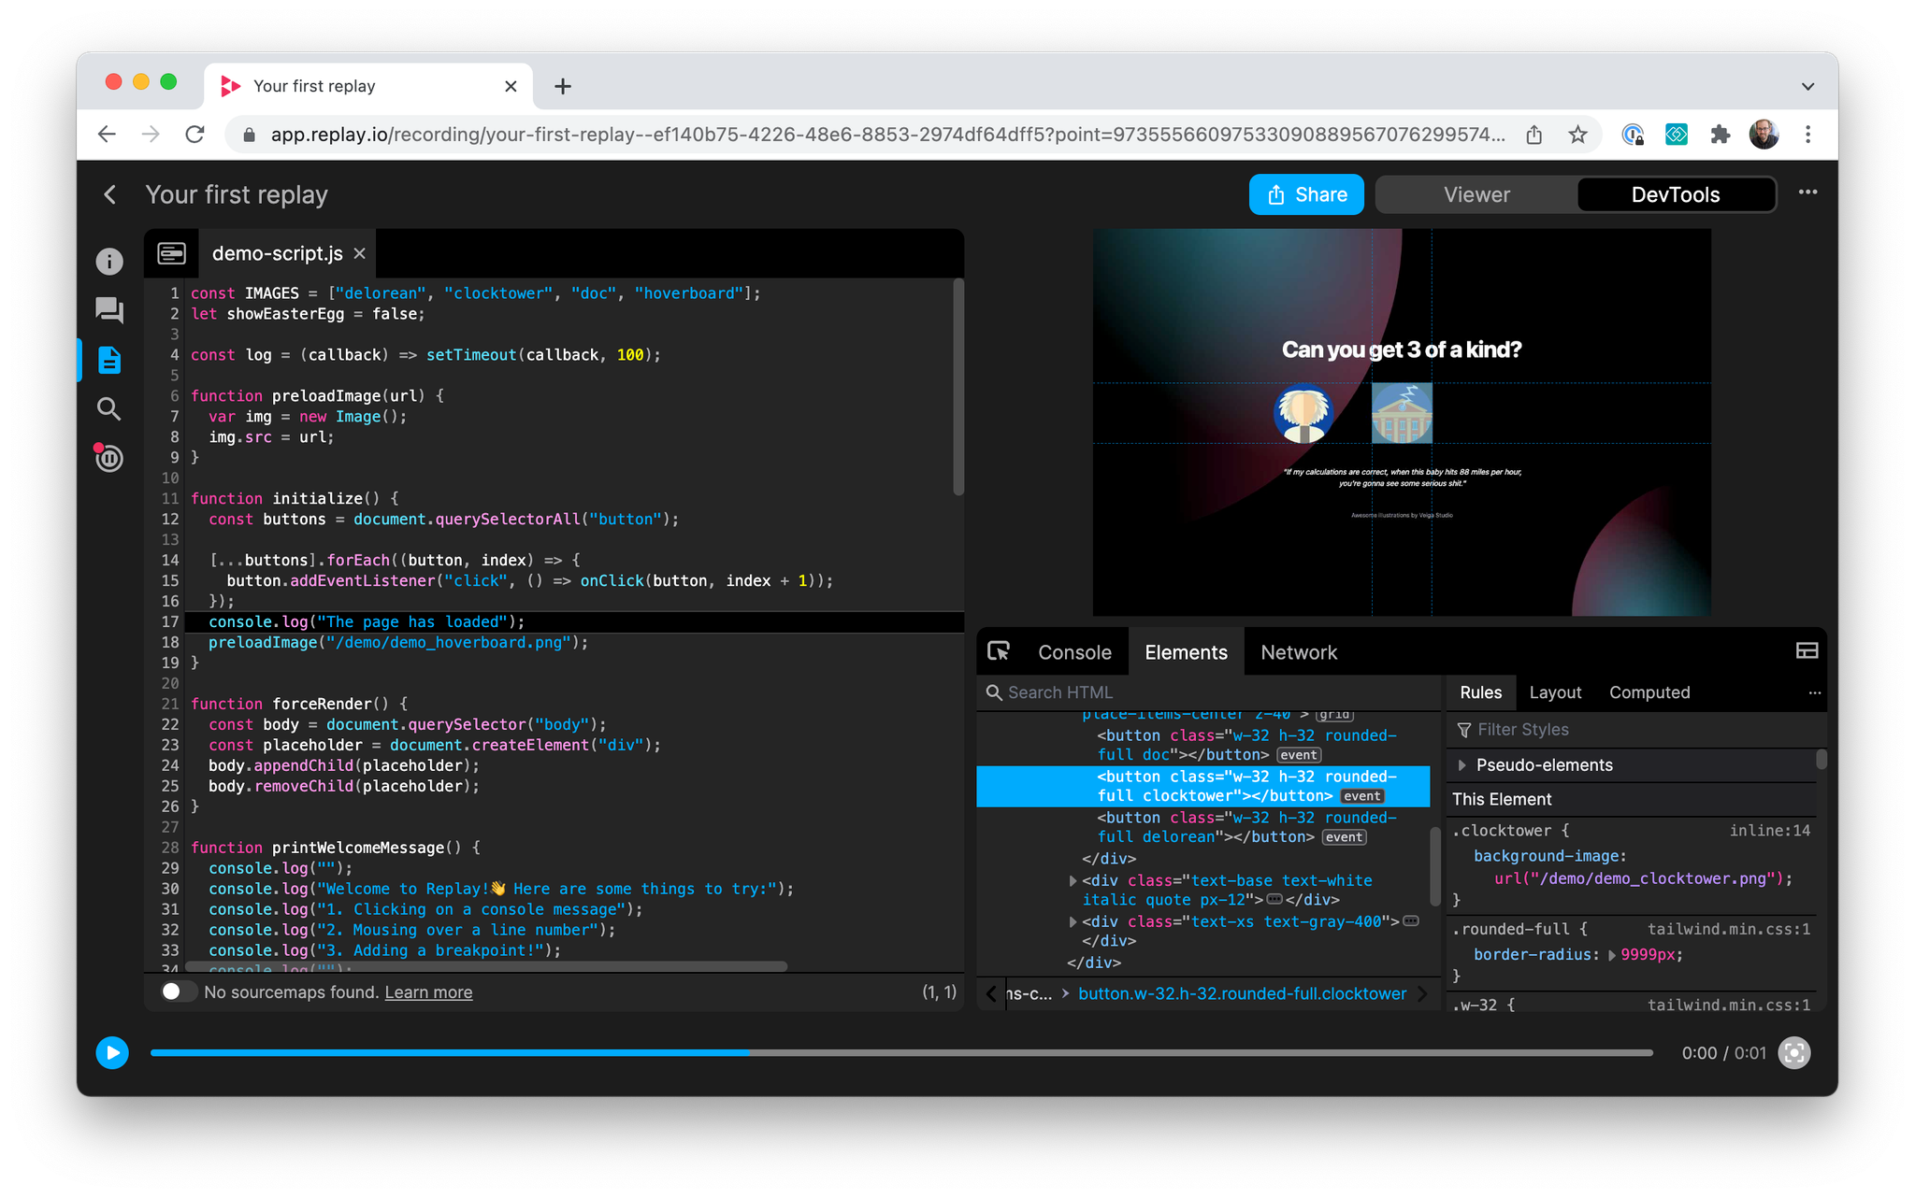1915x1198 pixels.
Task: Open the more options dots in Rules panel
Action: (1814, 692)
